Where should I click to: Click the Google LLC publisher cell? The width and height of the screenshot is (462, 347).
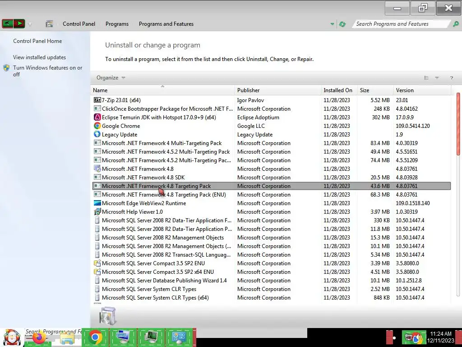coord(251,126)
